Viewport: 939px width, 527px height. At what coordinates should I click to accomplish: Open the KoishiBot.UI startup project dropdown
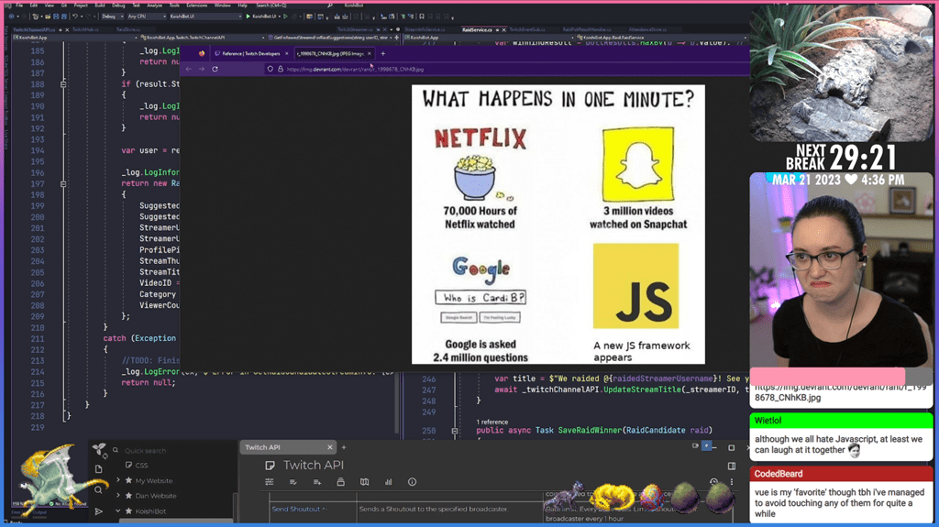pos(204,16)
